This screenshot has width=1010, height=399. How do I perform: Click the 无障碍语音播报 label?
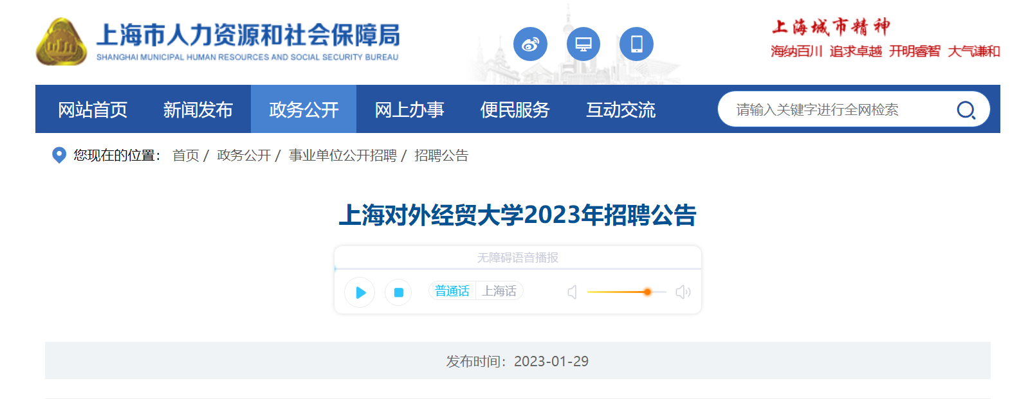tap(517, 258)
